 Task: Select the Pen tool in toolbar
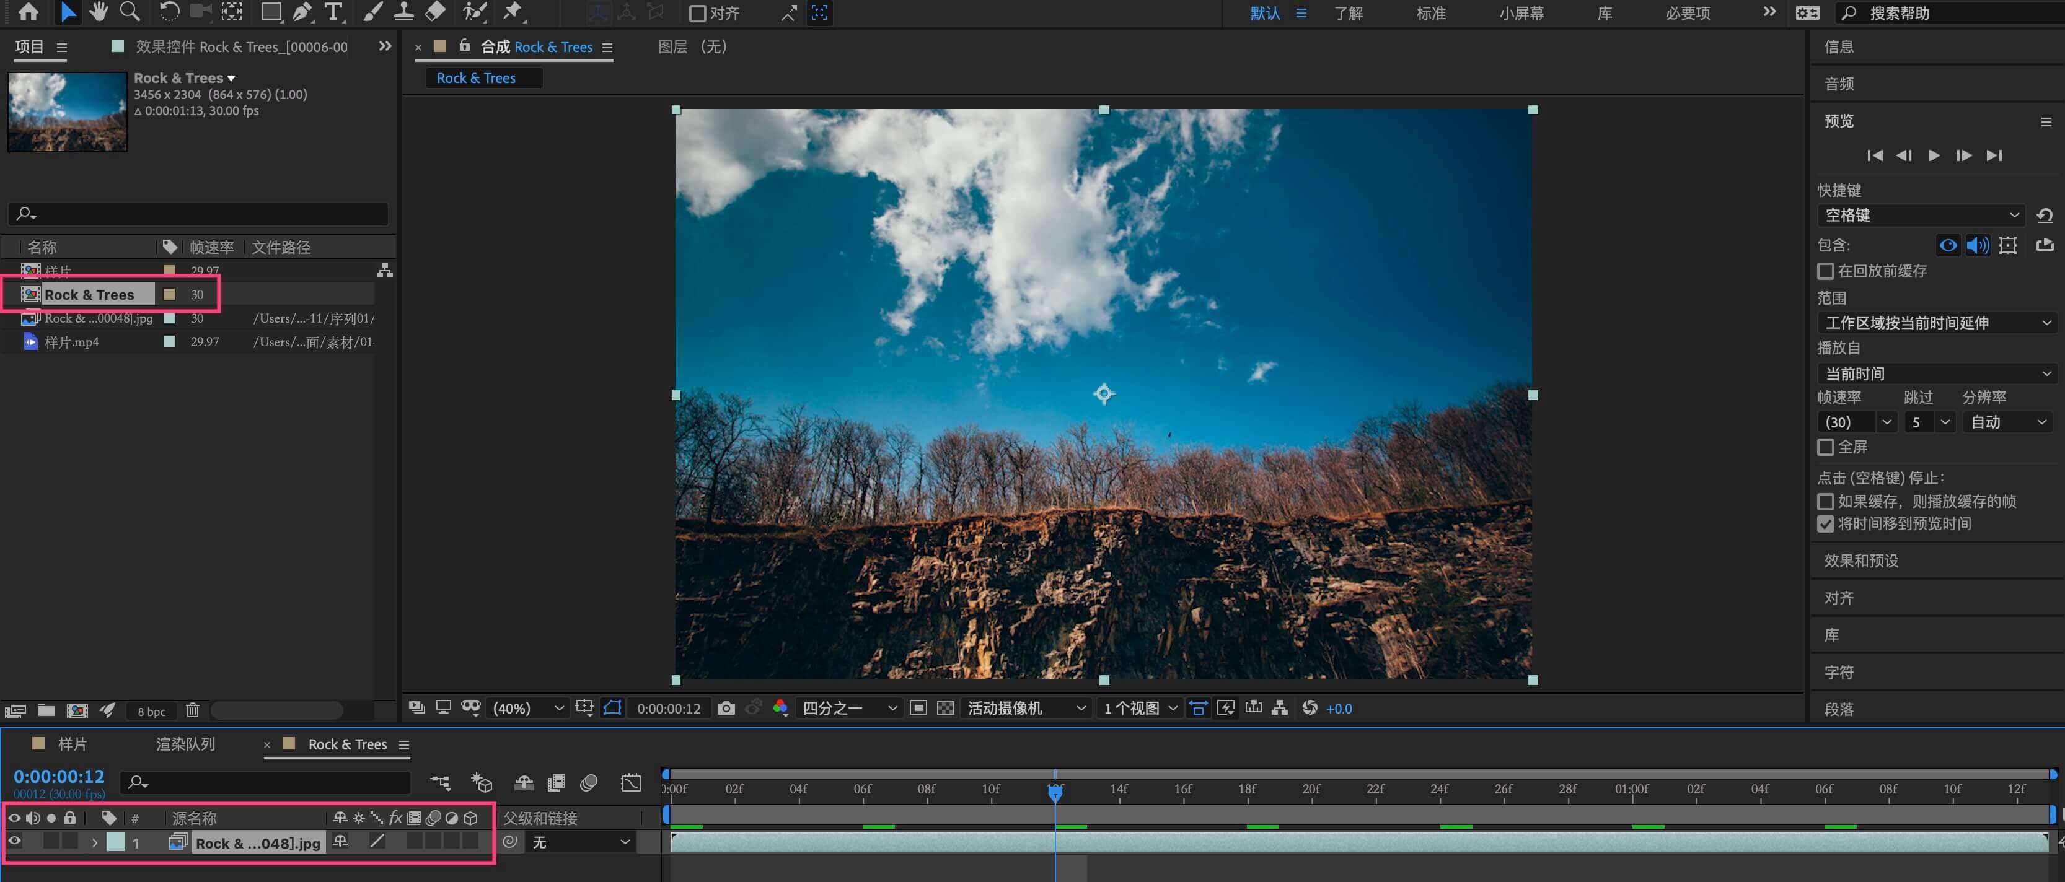(301, 12)
